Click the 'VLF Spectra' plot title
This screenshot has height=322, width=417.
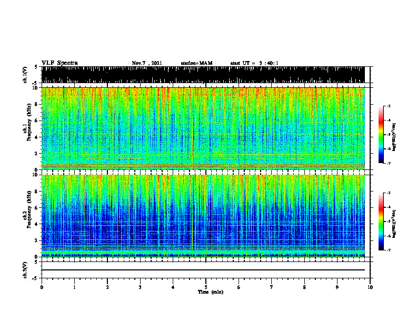tap(59, 63)
